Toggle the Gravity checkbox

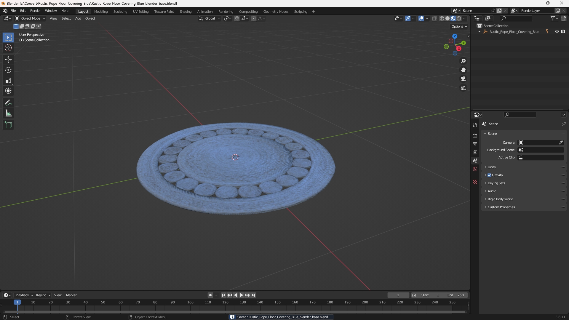point(489,175)
